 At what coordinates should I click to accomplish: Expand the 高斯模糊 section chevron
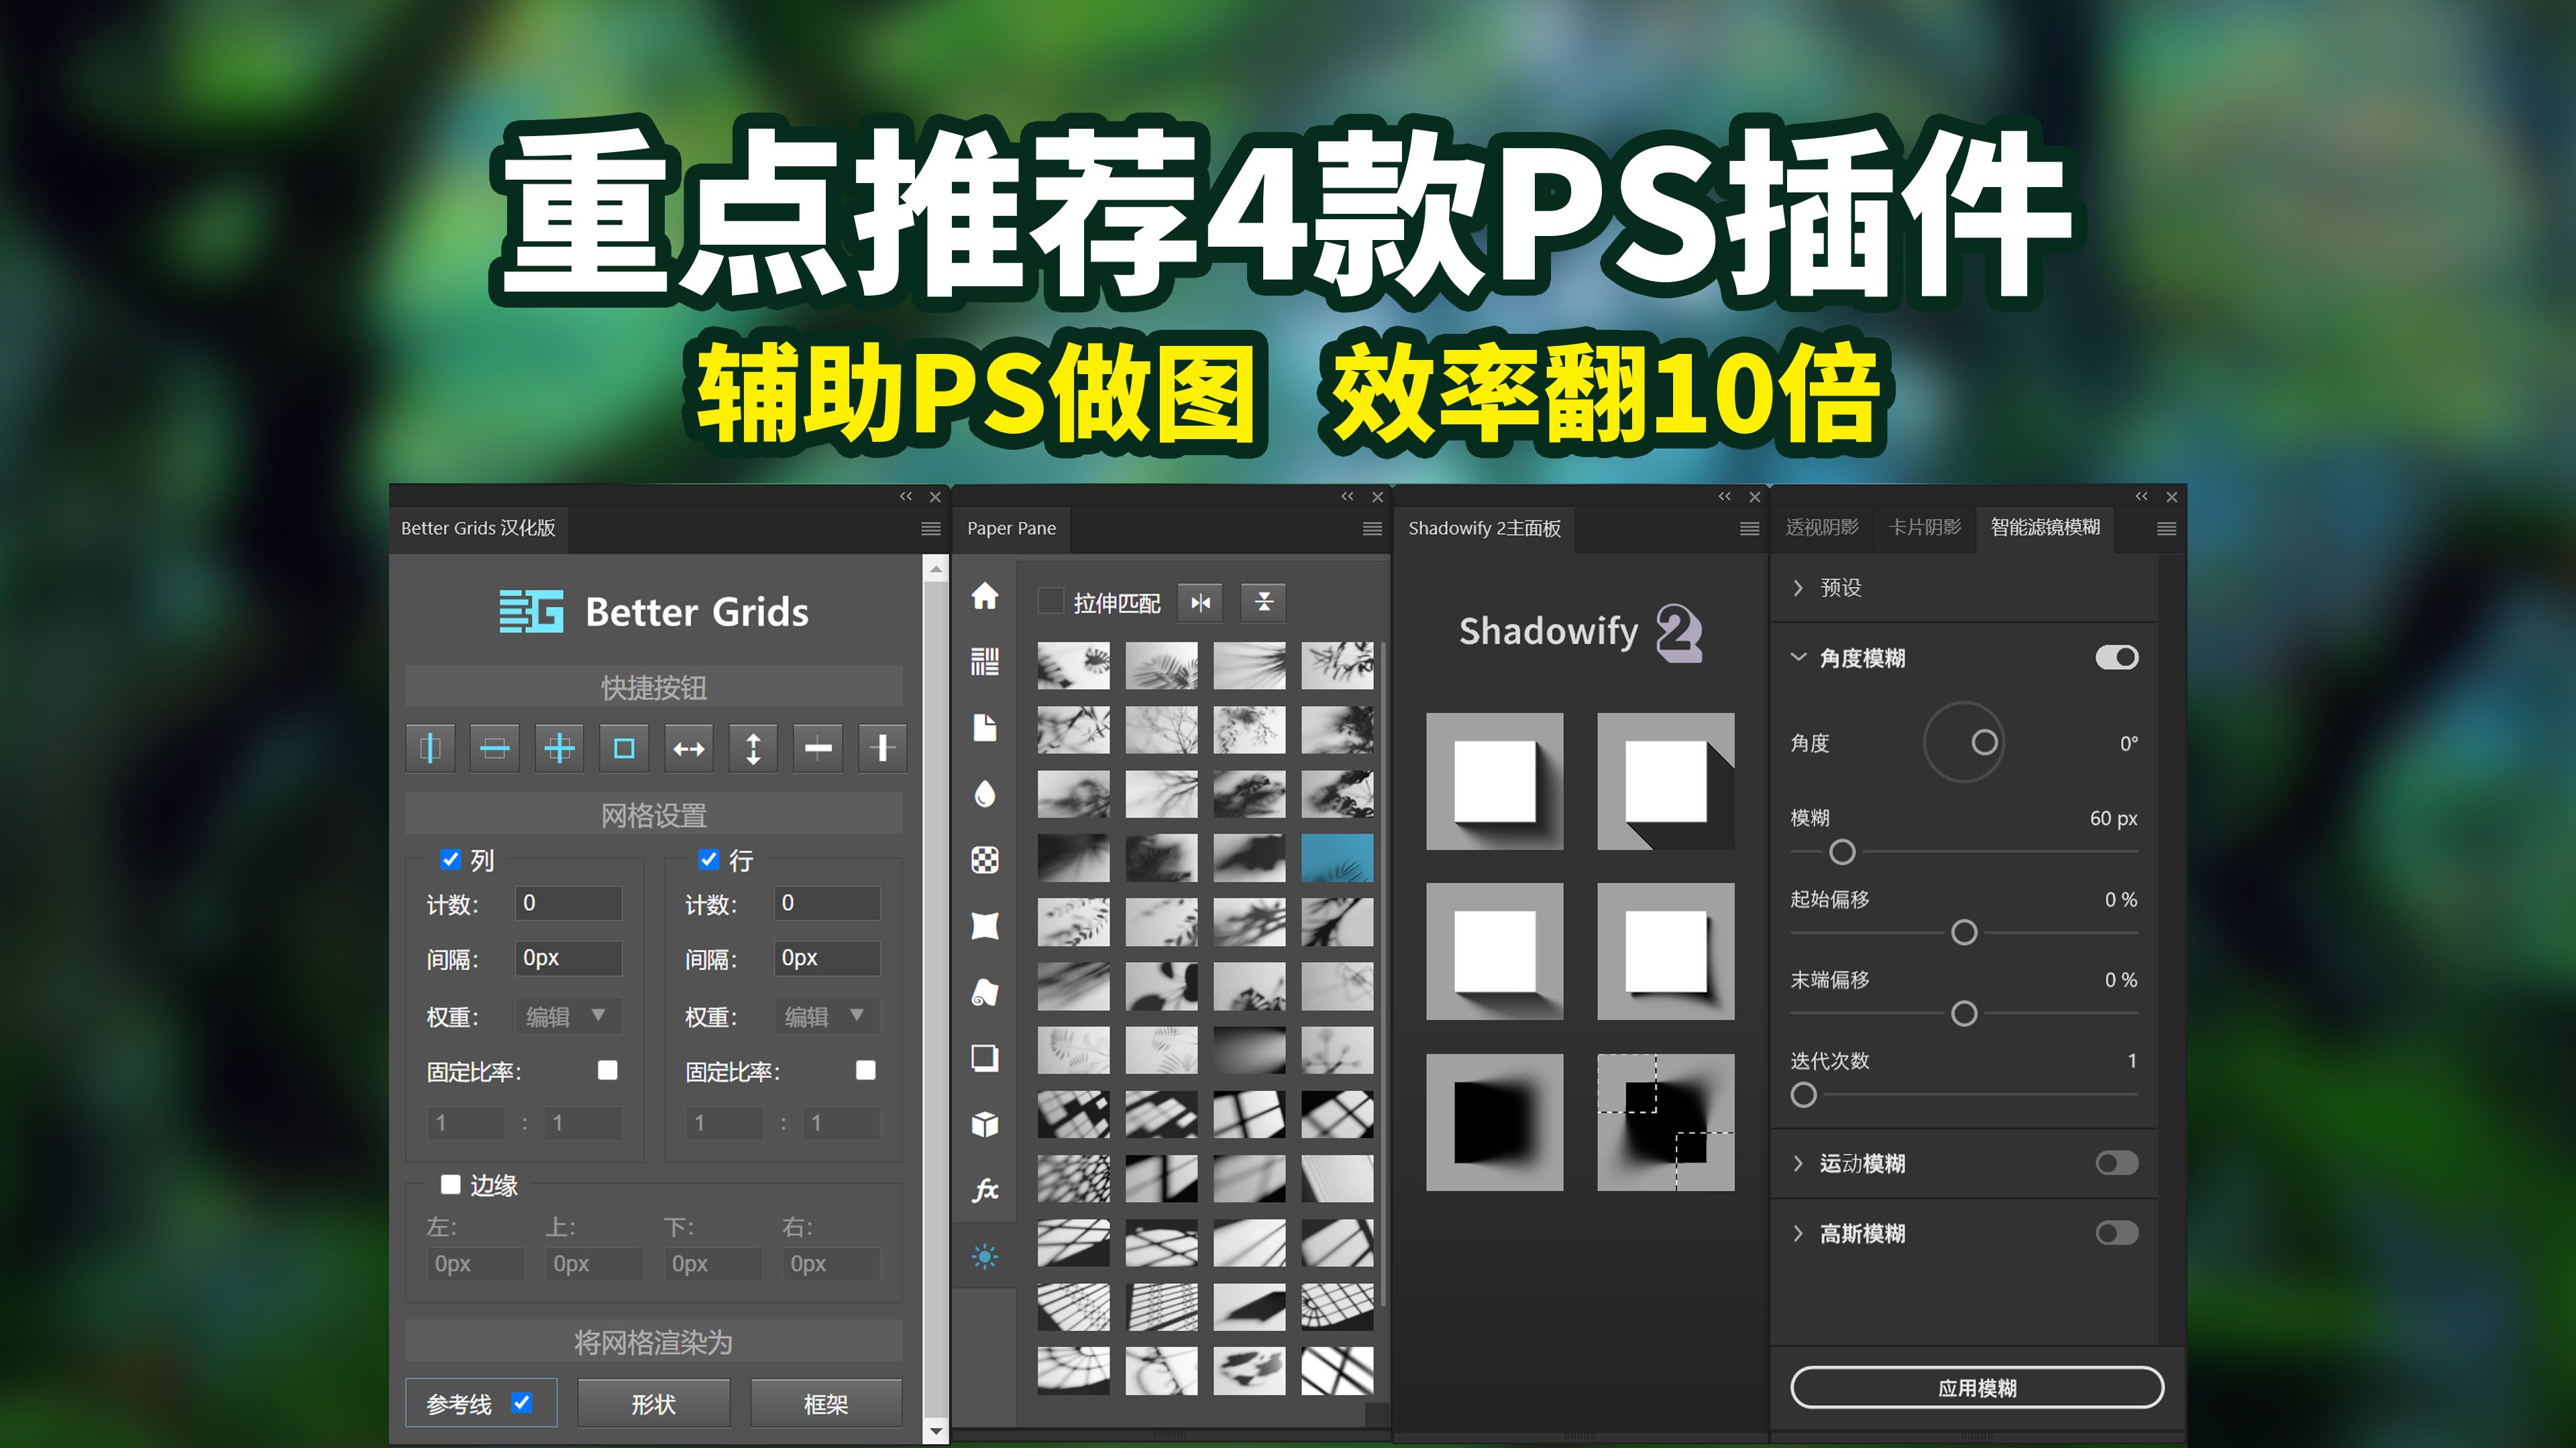1798,1233
